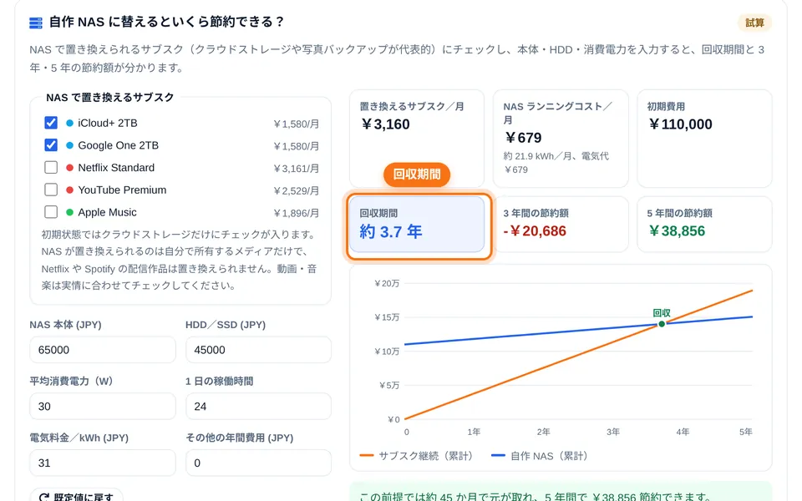Click the 自作 NAS に替えるといくら節約できる？ heading
Image resolution: width=802 pixels, height=501 pixels.
pyautogui.click(x=167, y=22)
